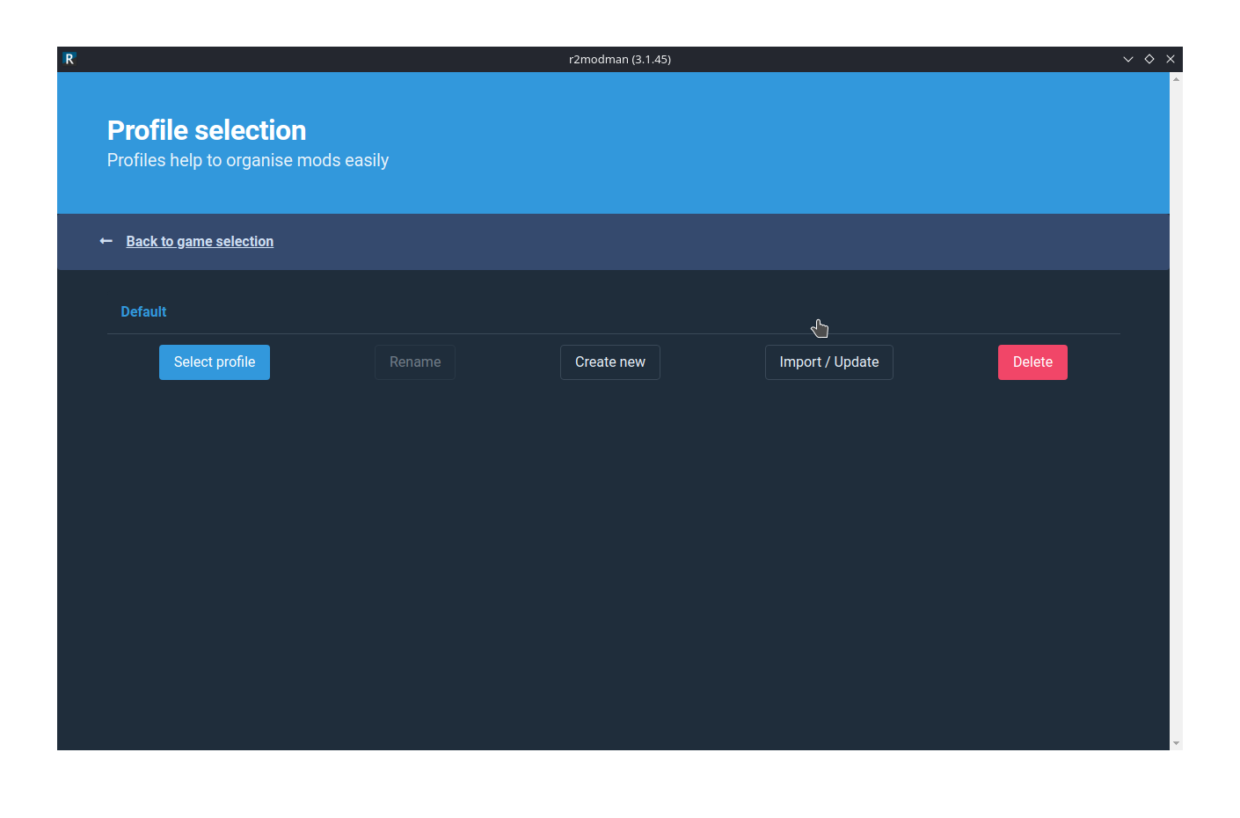Close the r2modman window

coord(1171,59)
